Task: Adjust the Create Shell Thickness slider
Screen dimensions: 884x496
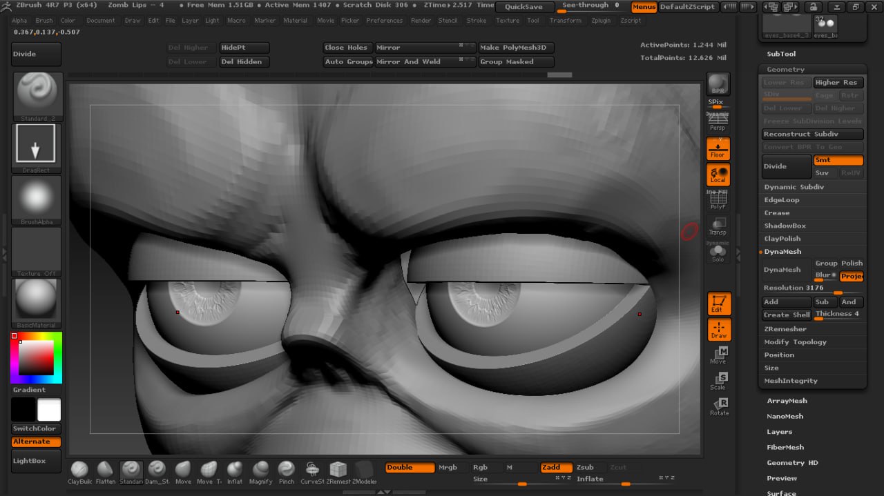Action: click(x=838, y=315)
